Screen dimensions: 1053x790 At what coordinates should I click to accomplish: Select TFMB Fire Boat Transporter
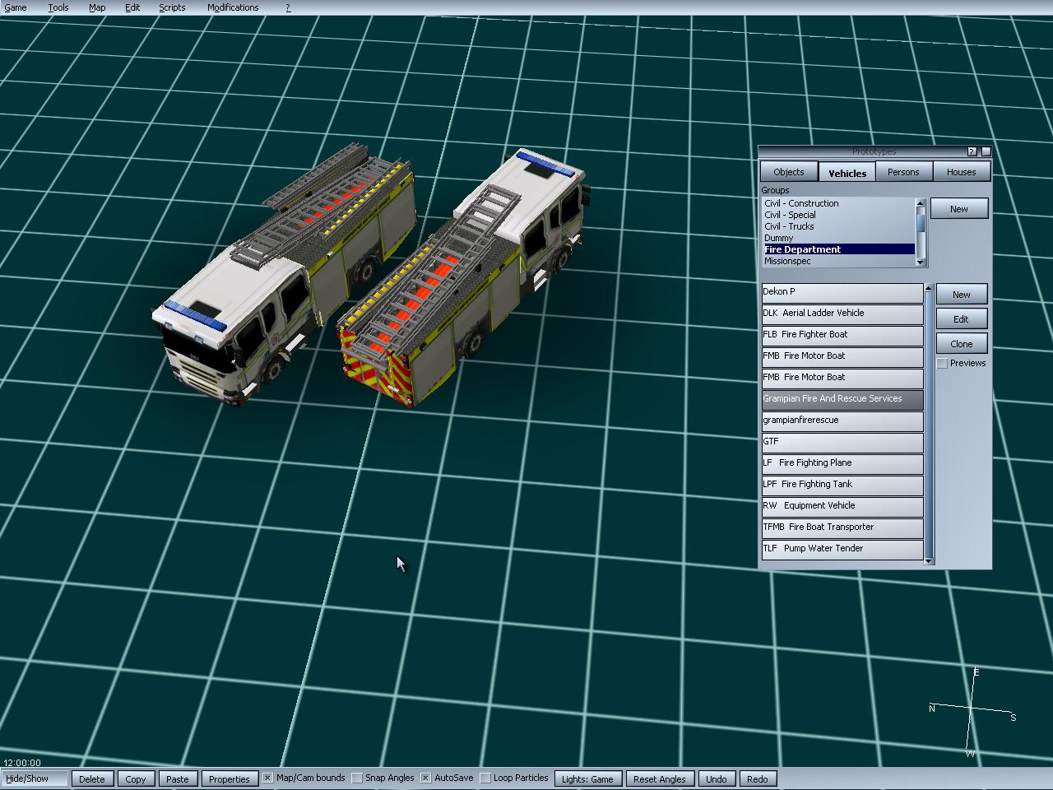point(842,527)
